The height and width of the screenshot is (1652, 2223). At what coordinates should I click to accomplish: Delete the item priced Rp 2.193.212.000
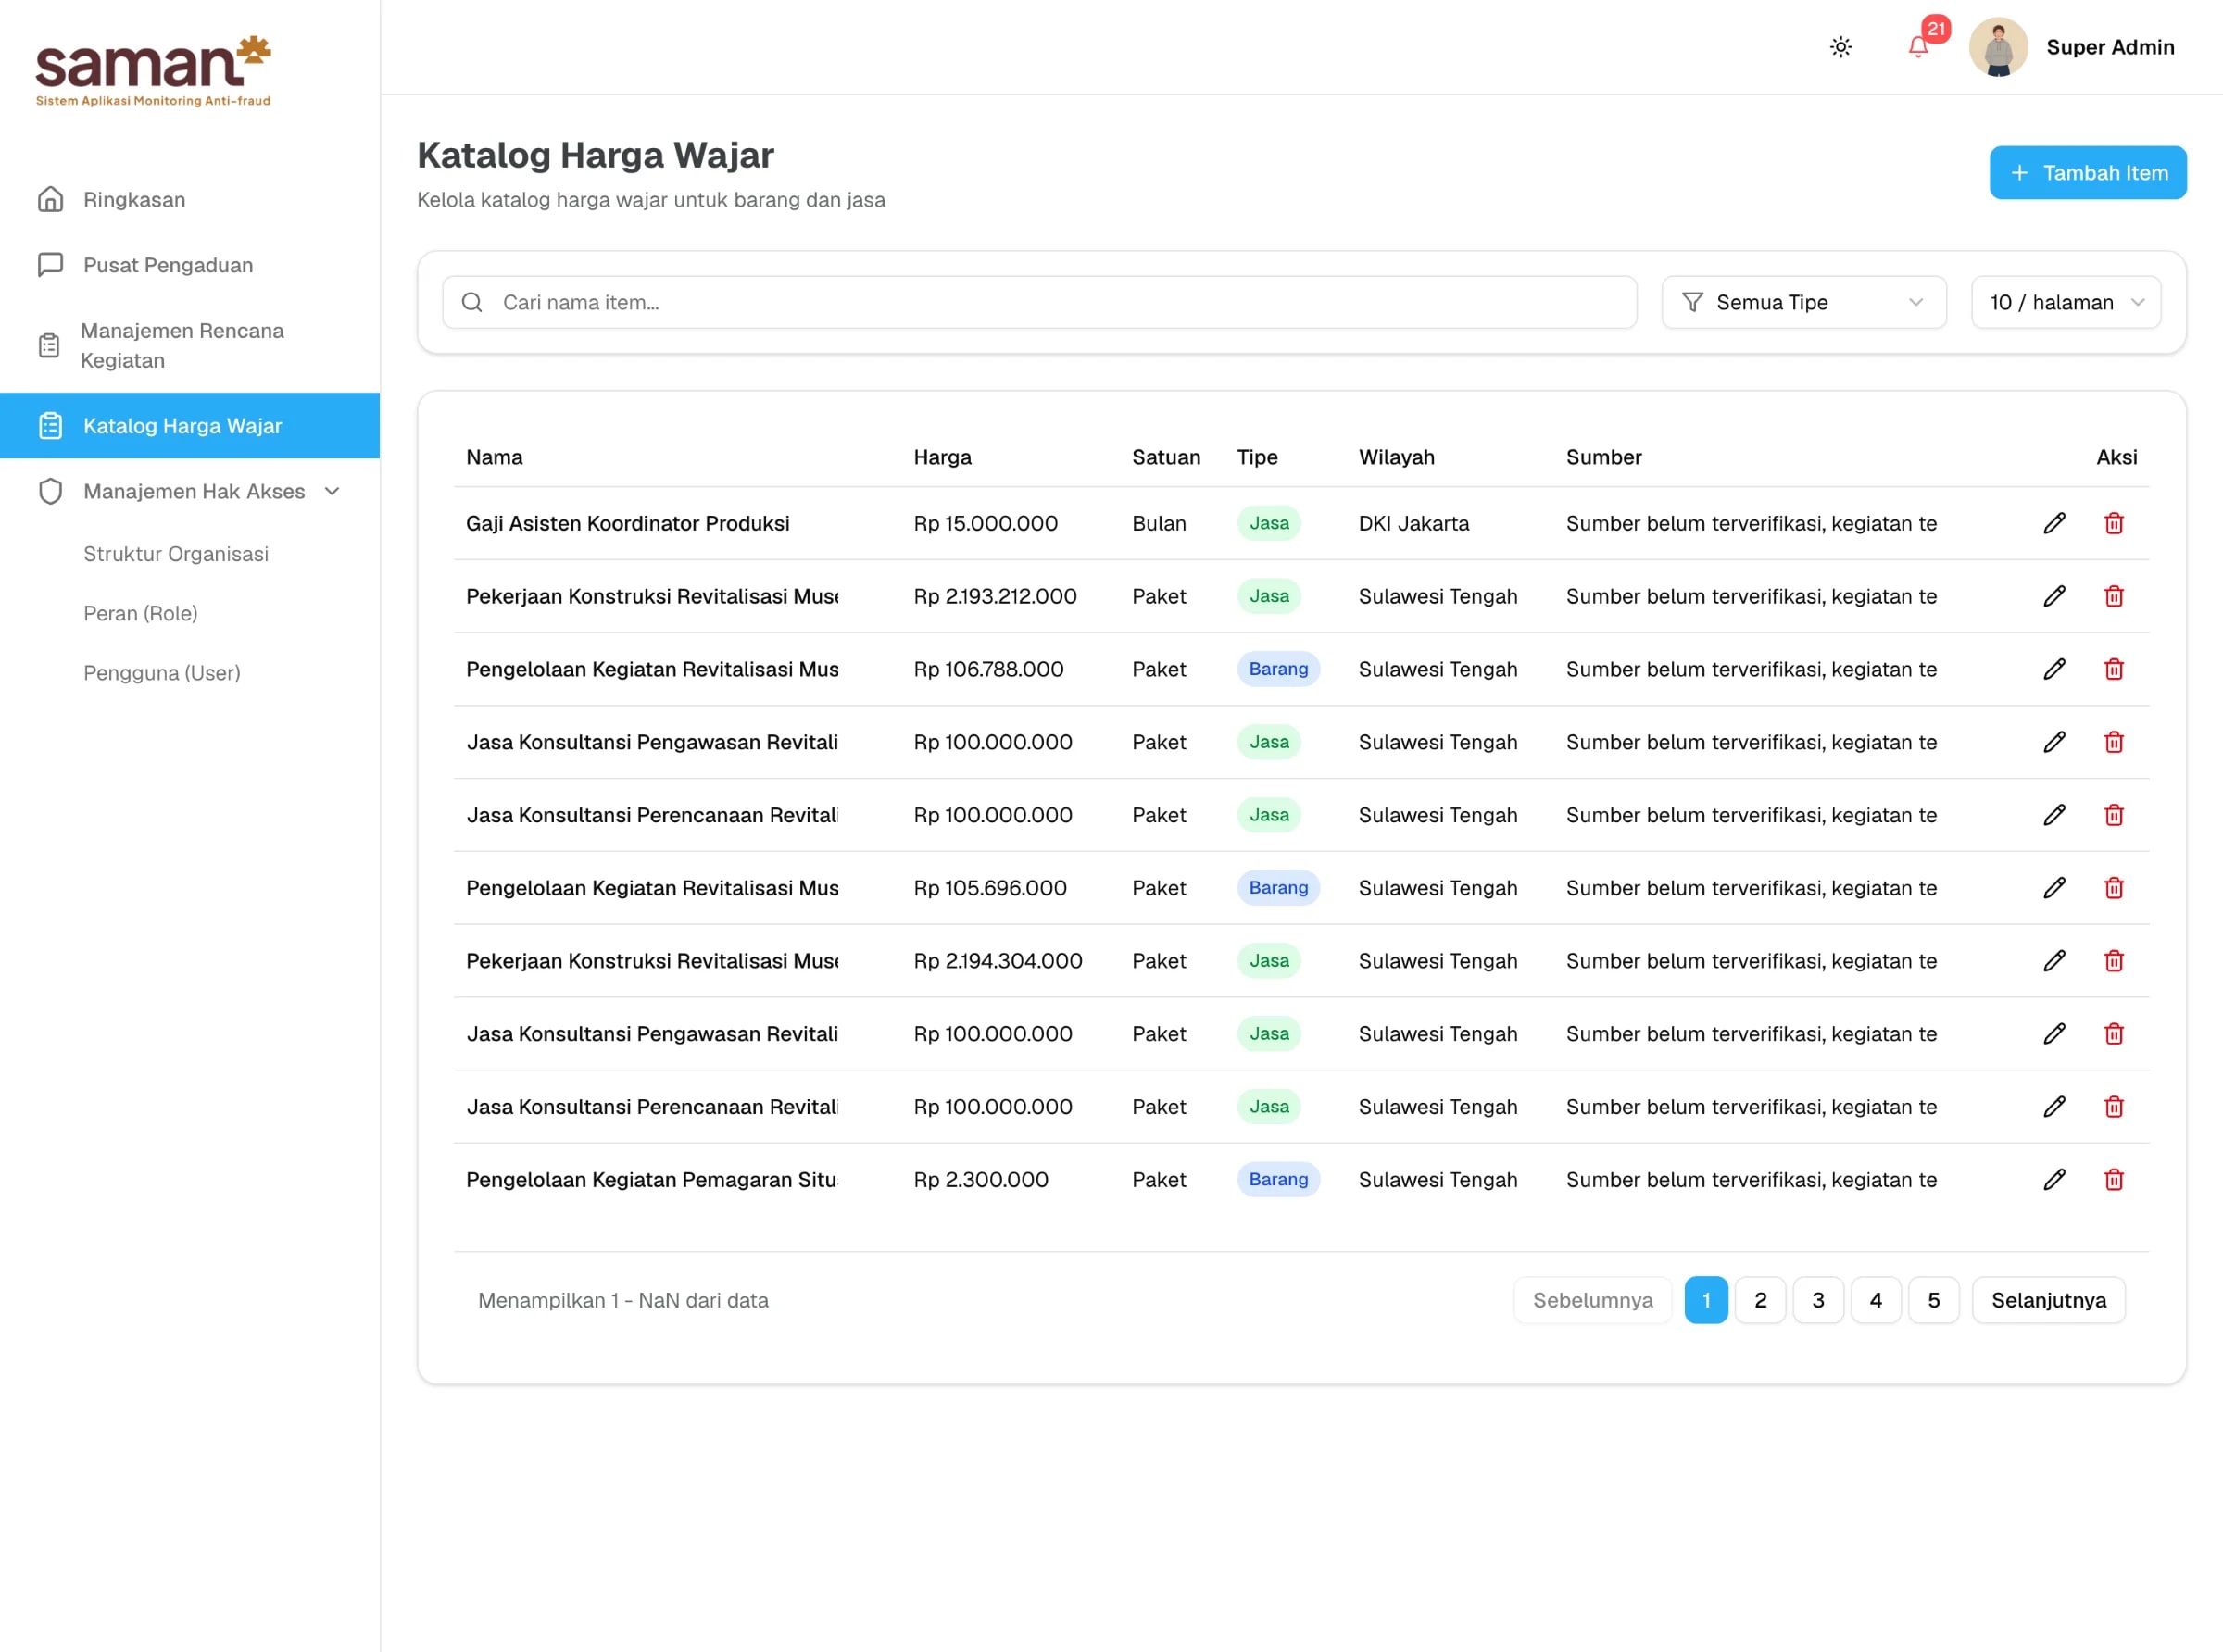pos(2113,596)
